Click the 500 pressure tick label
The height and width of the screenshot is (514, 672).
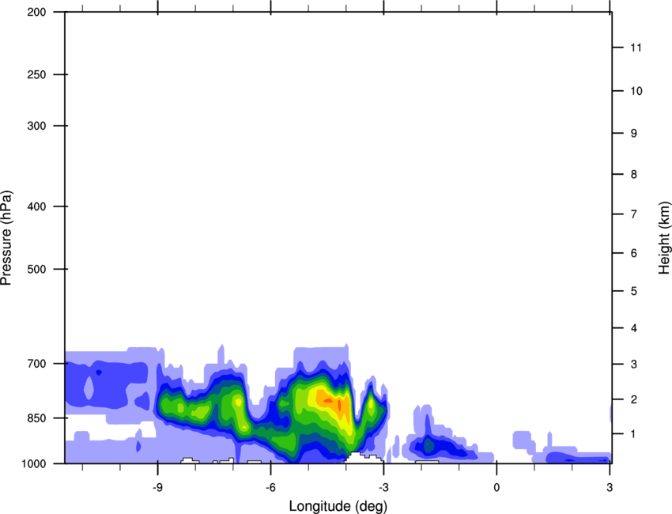pyautogui.click(x=36, y=269)
